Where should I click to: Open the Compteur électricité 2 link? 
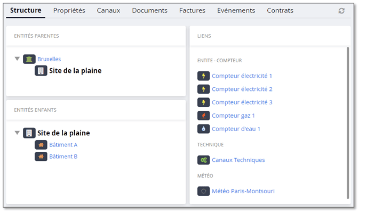pos(242,89)
